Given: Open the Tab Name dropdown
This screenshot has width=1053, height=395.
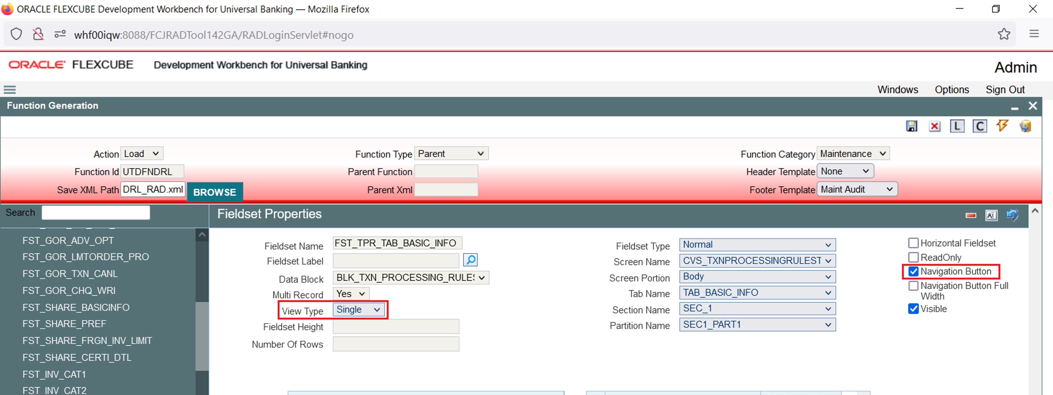Looking at the screenshot, I should coord(757,293).
